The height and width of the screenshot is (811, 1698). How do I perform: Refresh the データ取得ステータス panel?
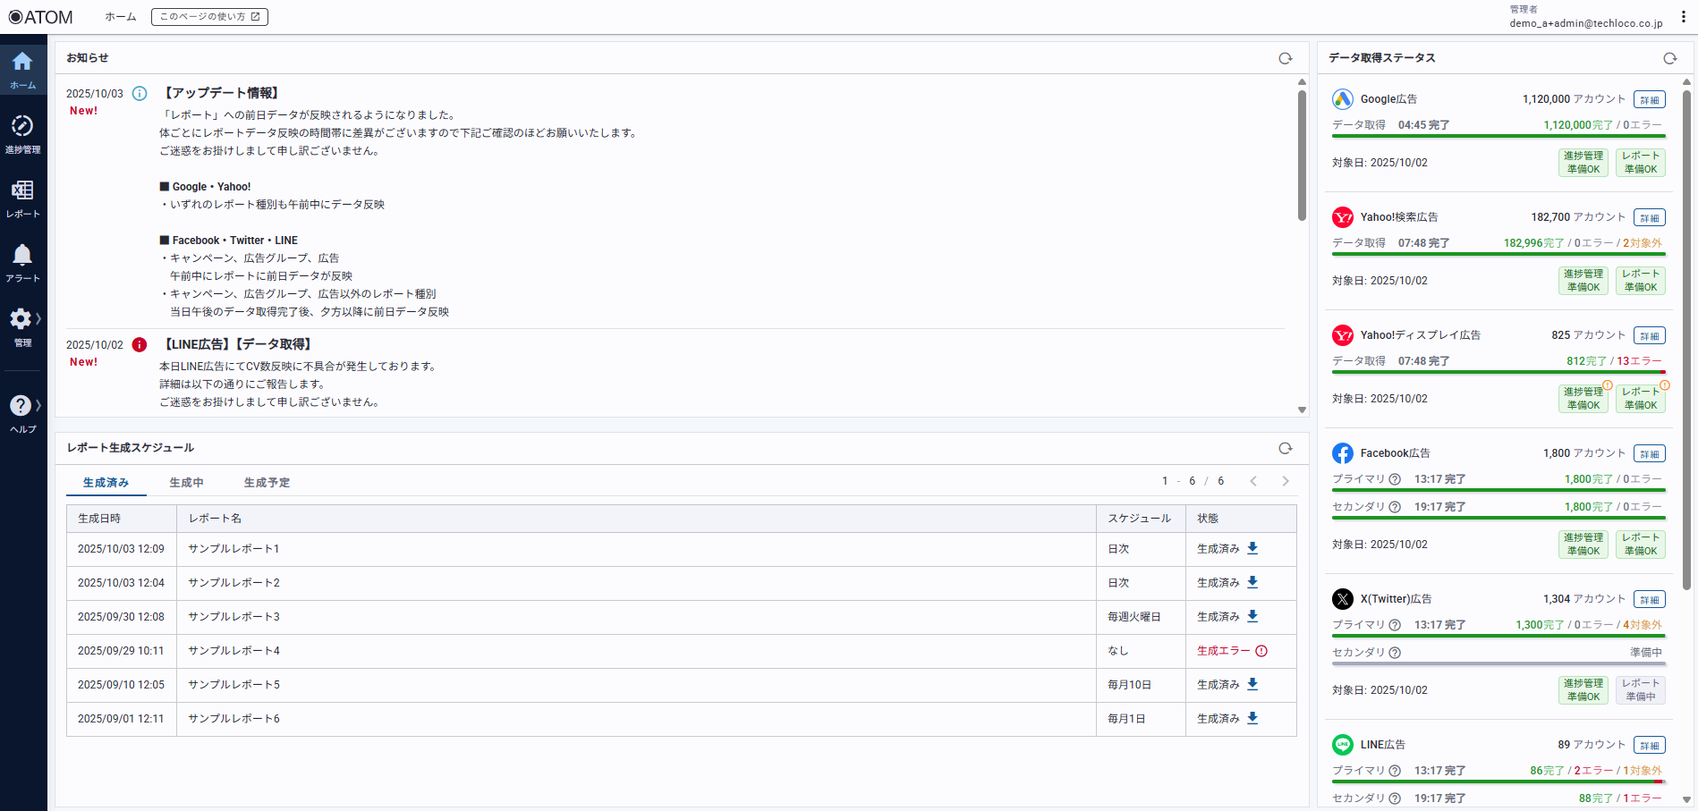tap(1669, 58)
